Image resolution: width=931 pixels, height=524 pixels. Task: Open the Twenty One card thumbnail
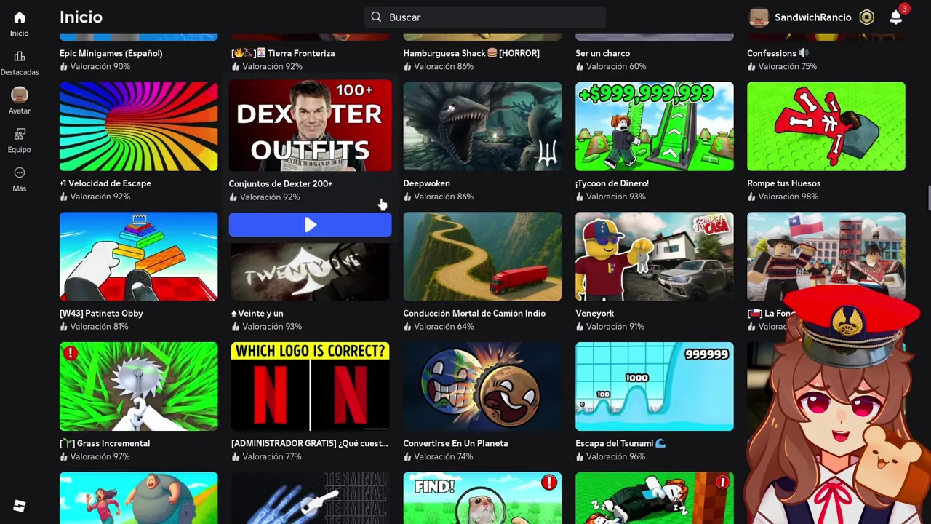coord(310,271)
